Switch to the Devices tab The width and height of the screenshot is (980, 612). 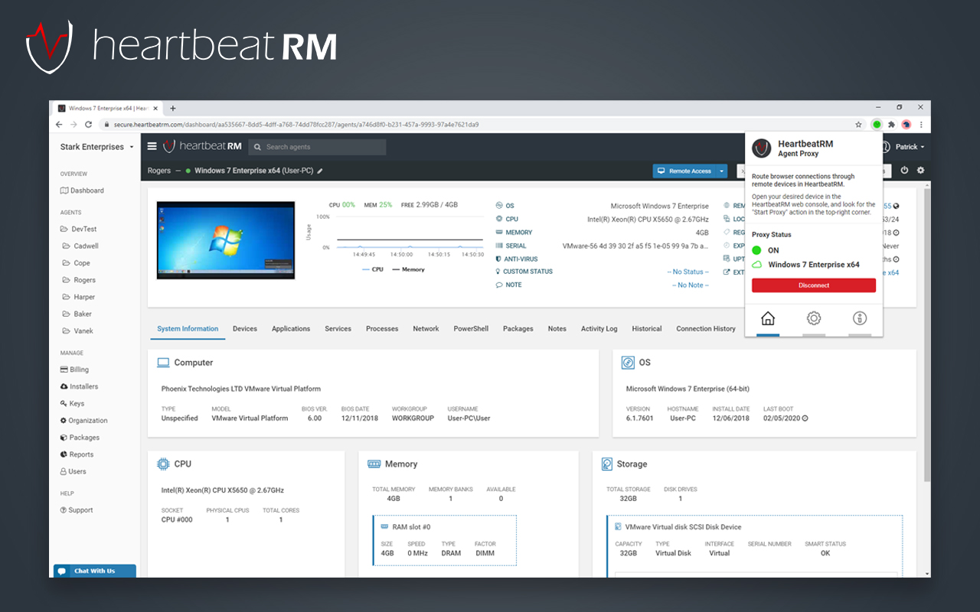click(x=245, y=329)
